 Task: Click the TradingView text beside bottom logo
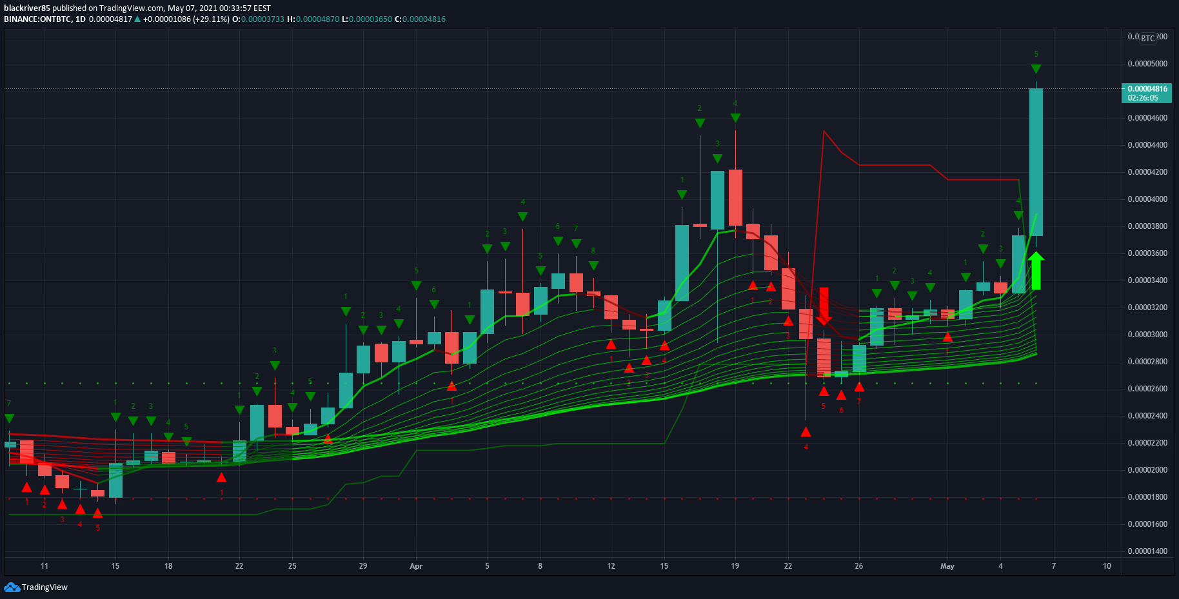pyautogui.click(x=45, y=587)
